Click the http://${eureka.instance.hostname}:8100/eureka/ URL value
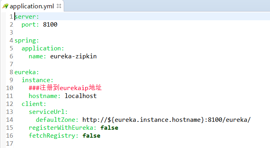The height and width of the screenshot is (148, 270). (166, 120)
